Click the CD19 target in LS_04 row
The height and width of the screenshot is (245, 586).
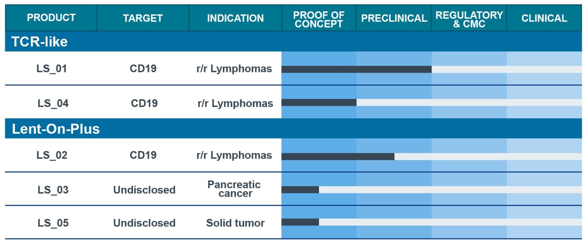click(144, 103)
